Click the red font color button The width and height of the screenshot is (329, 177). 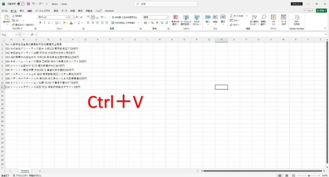[x=71, y=23]
